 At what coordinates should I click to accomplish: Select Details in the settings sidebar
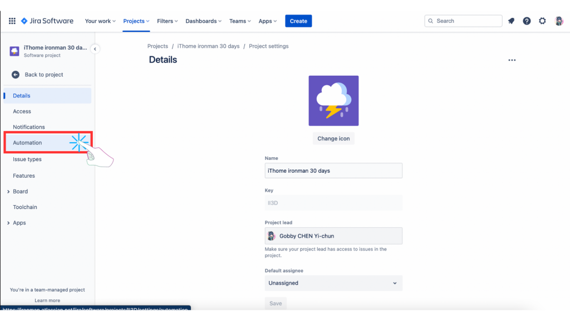pos(47,96)
